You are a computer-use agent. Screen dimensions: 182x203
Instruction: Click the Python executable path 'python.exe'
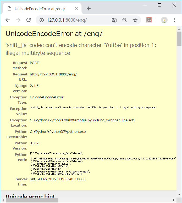(76, 132)
